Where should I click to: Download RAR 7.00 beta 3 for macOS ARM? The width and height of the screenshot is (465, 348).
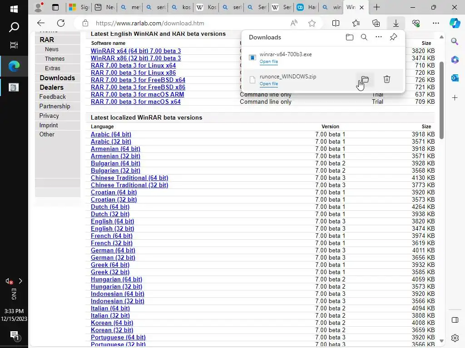[137, 94]
